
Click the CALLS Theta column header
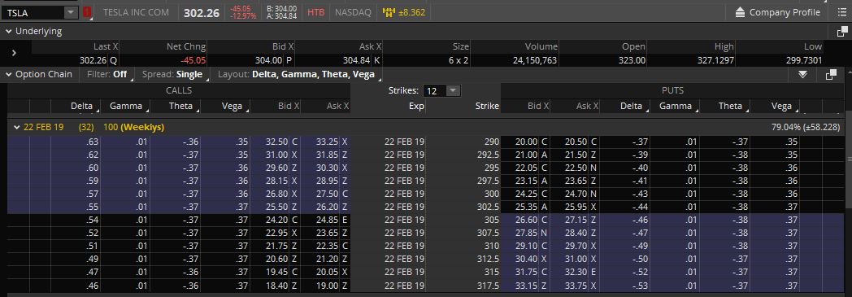point(181,106)
